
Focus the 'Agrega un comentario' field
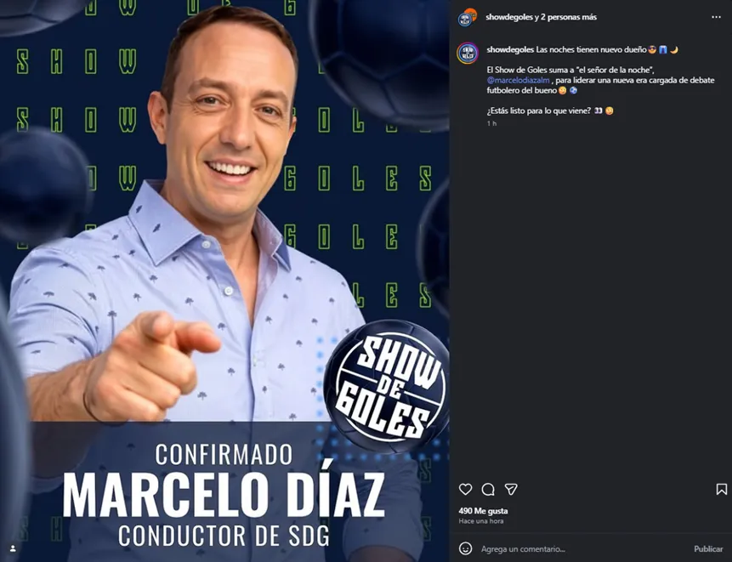583,549
